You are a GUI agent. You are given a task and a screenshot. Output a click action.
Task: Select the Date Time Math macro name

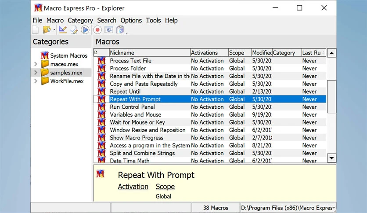coord(130,161)
